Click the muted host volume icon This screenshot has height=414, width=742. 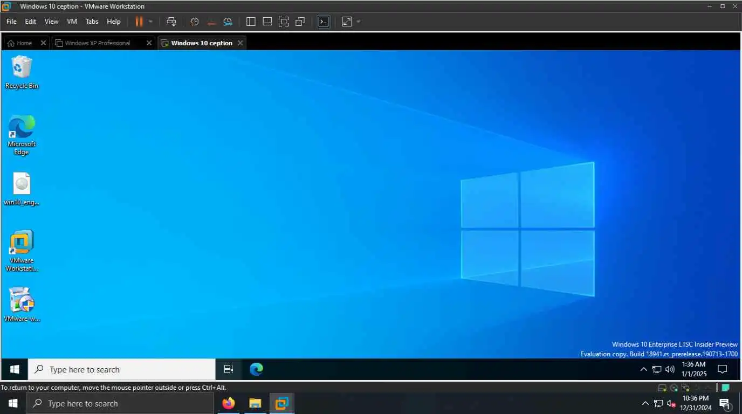672,403
